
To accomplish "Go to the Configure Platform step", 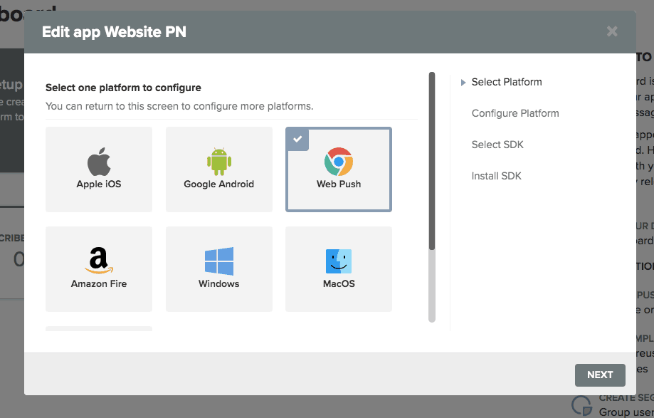I will tap(515, 113).
